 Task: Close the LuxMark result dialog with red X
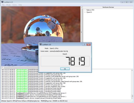[88, 44]
